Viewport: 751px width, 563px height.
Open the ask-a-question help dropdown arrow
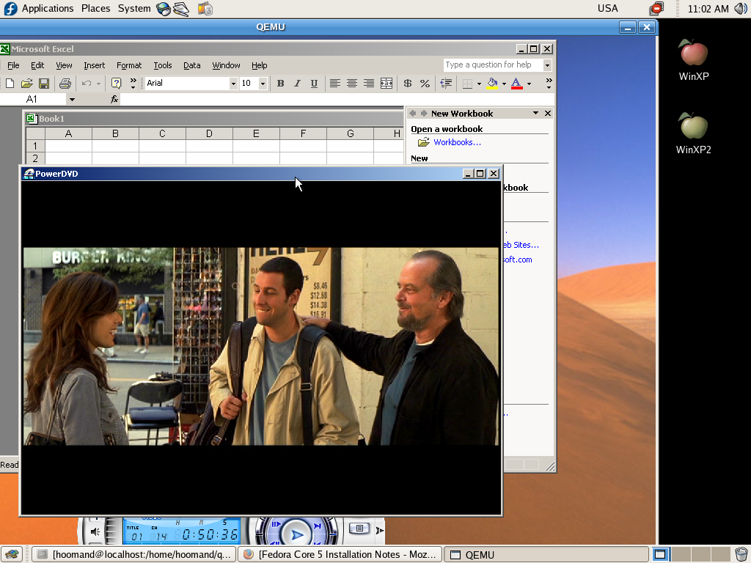(547, 65)
